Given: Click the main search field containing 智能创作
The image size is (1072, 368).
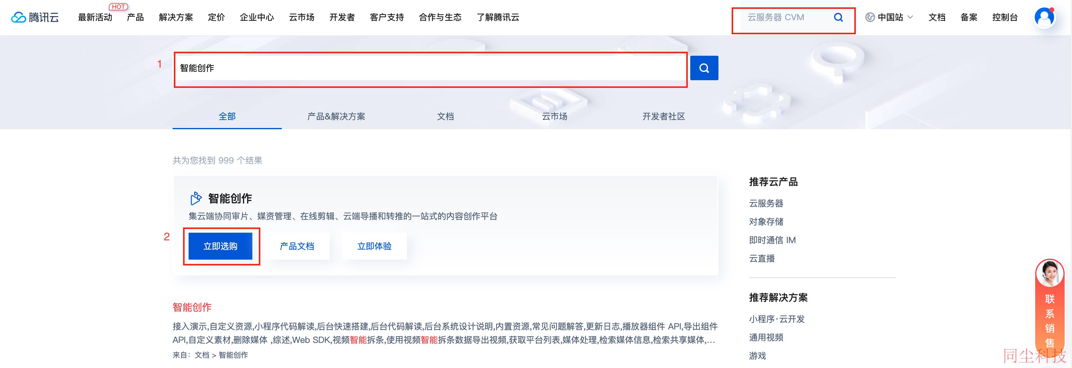Looking at the screenshot, I should [431, 68].
